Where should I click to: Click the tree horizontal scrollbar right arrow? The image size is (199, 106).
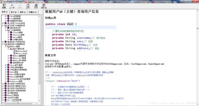[37, 103]
